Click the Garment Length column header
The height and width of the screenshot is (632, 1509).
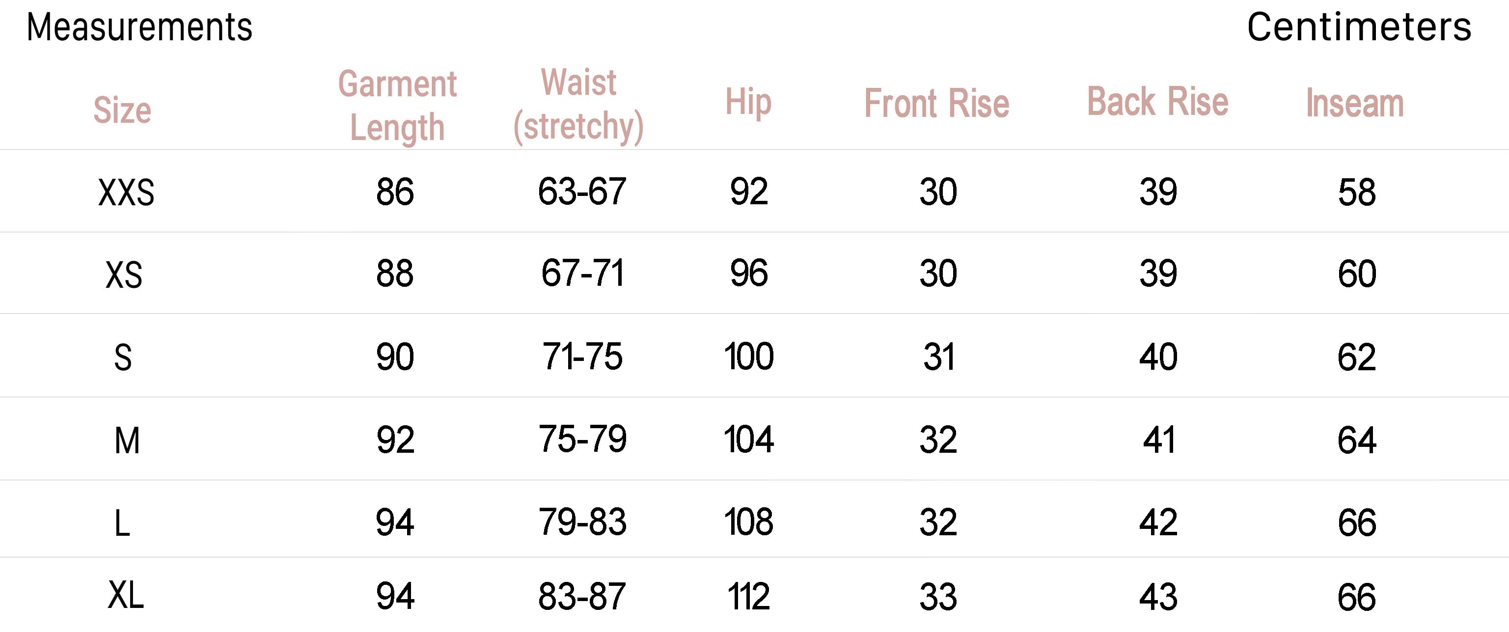397,106
